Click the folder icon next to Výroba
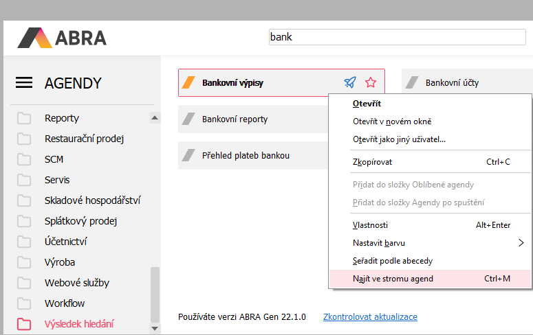The width and height of the screenshot is (533, 335). coord(24,262)
